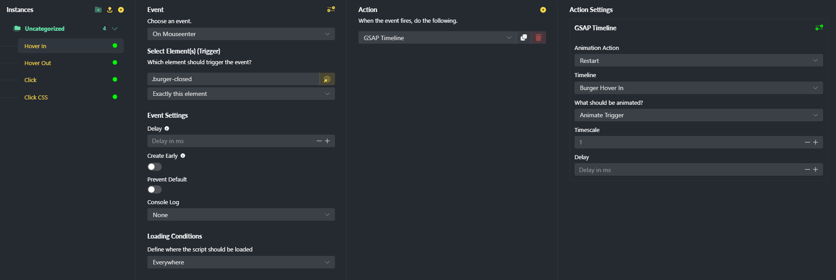Click the import/upload instances icon
The height and width of the screenshot is (280, 836).
click(x=110, y=10)
